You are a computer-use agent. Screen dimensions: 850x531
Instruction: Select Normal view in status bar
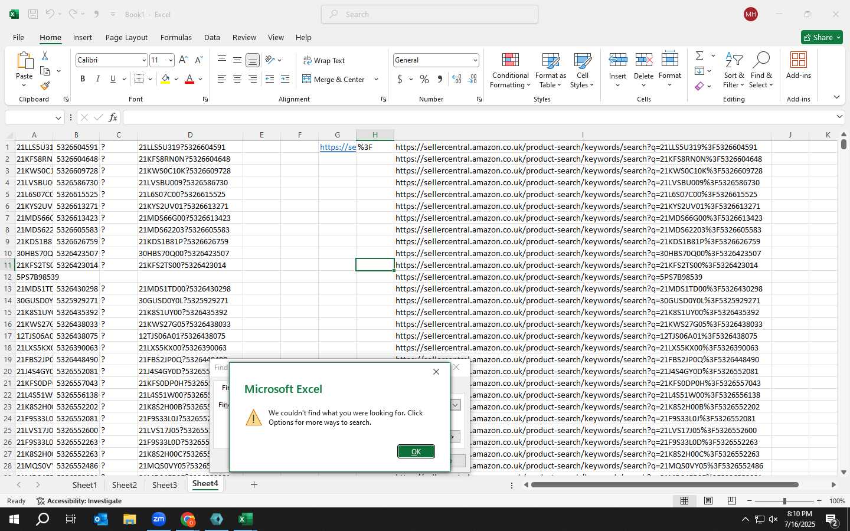coord(685,500)
